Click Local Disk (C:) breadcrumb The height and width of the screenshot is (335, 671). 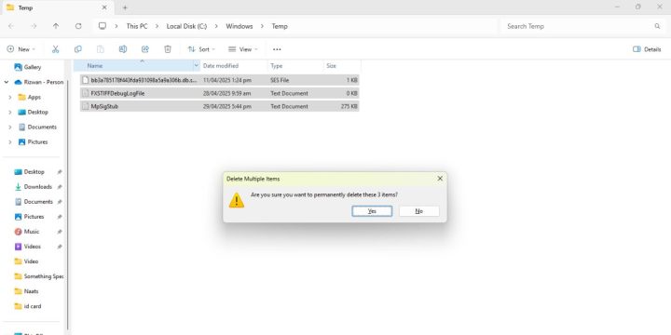pos(186,26)
